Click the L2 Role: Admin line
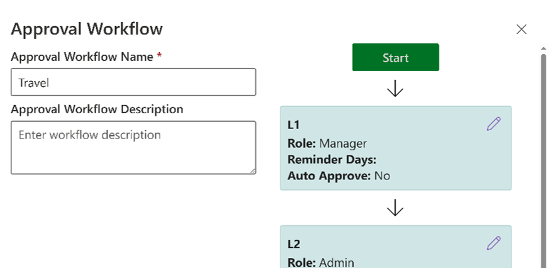 321,262
